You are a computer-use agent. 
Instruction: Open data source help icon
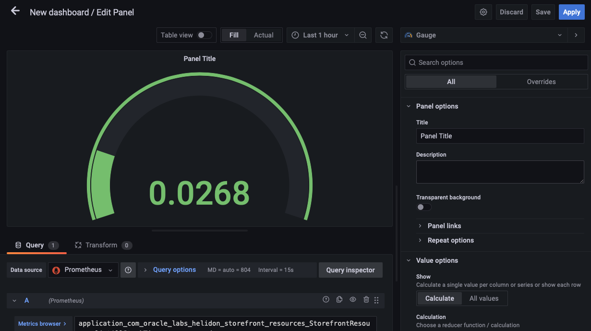(128, 270)
